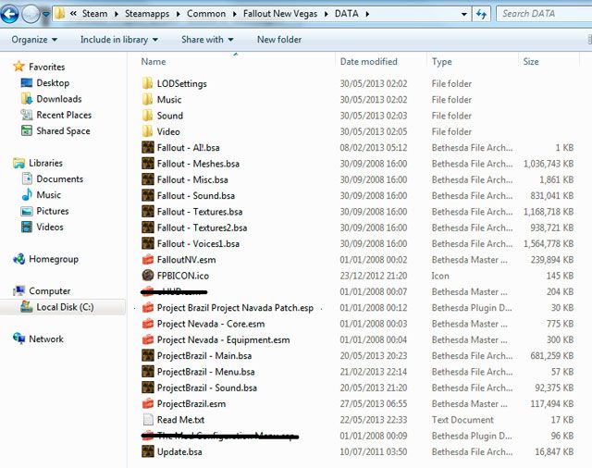Click the Libraries icon in sidebar

click(x=18, y=163)
